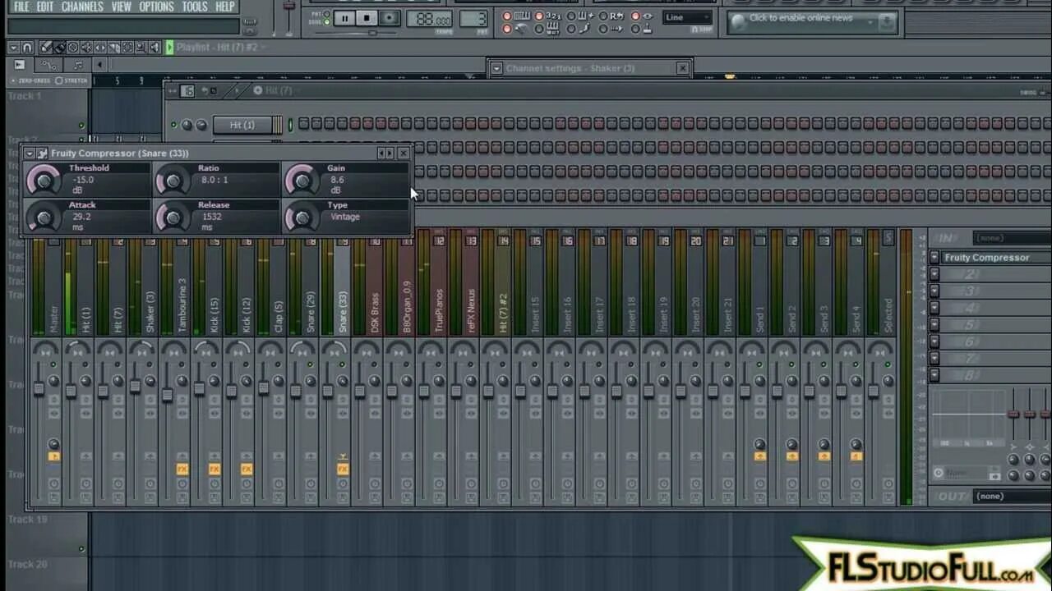Image resolution: width=1052 pixels, height=591 pixels.
Task: Open effect slot 2 dropdown arrow
Action: pyautogui.click(x=934, y=274)
